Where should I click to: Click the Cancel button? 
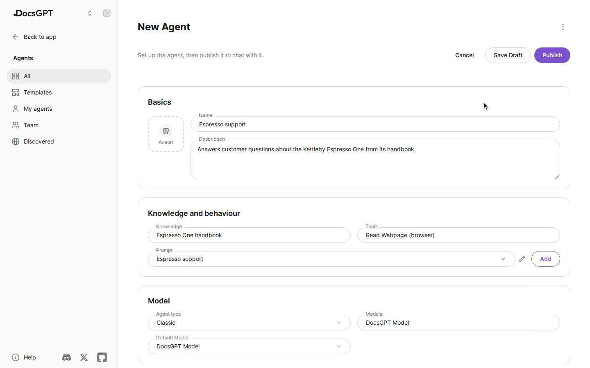[464, 55]
